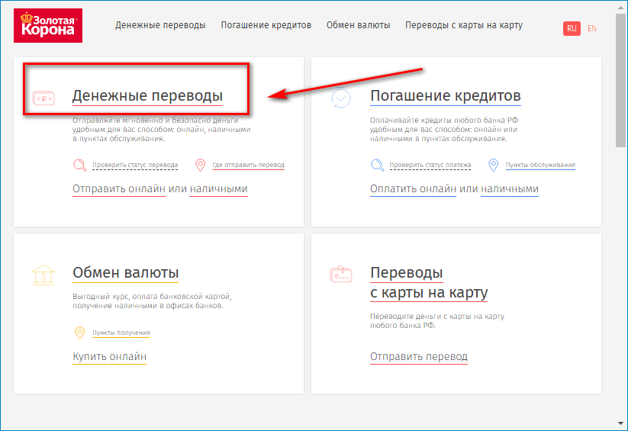Click text 'Отправляйте мгновенно и безопасно деньги'
The image size is (628, 431).
156,121
